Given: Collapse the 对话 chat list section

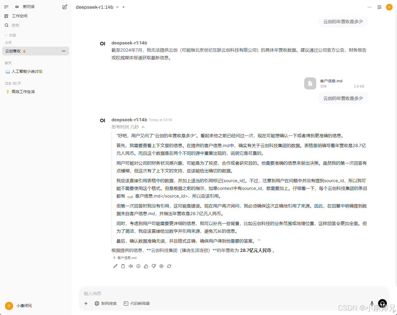Looking at the screenshot, I should pyautogui.click(x=10, y=35).
